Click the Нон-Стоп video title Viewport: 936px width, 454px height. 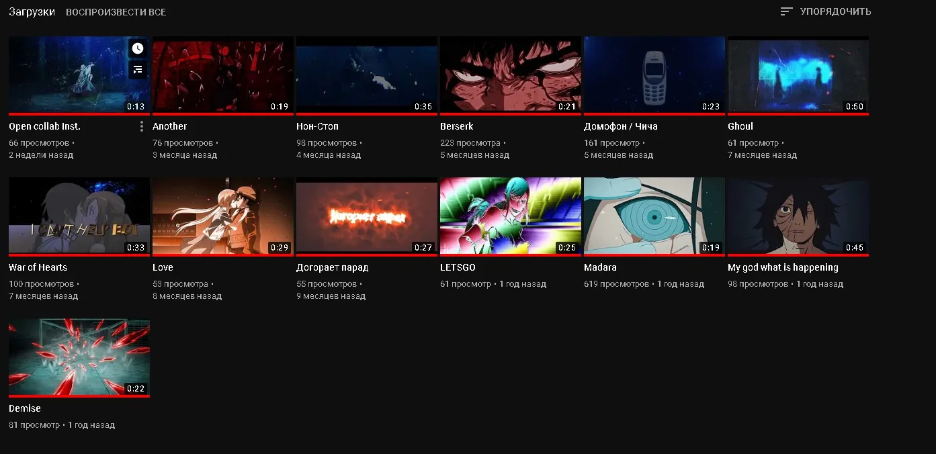point(317,126)
